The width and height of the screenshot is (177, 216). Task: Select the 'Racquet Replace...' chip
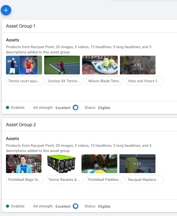tap(145, 180)
